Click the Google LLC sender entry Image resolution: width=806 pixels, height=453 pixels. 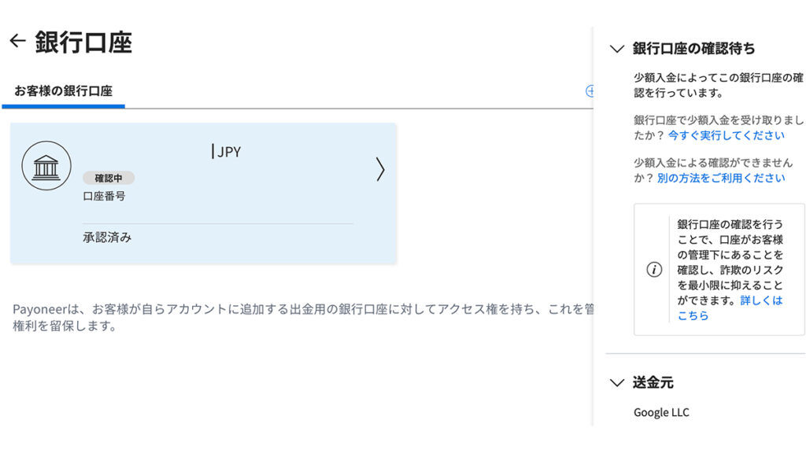pyautogui.click(x=661, y=412)
